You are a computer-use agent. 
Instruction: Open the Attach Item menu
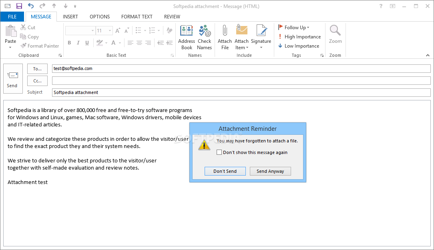(242, 37)
